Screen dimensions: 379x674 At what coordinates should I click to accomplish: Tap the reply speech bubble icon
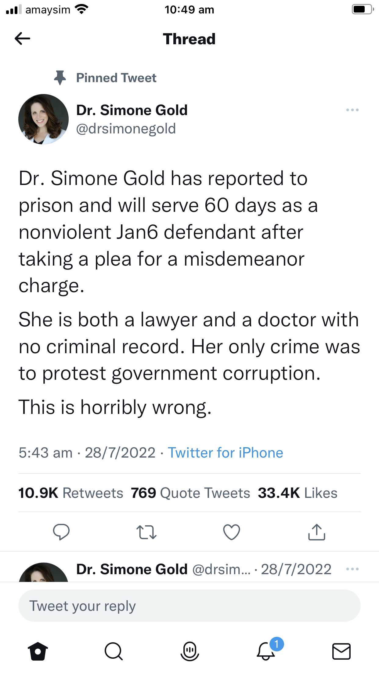point(61,532)
